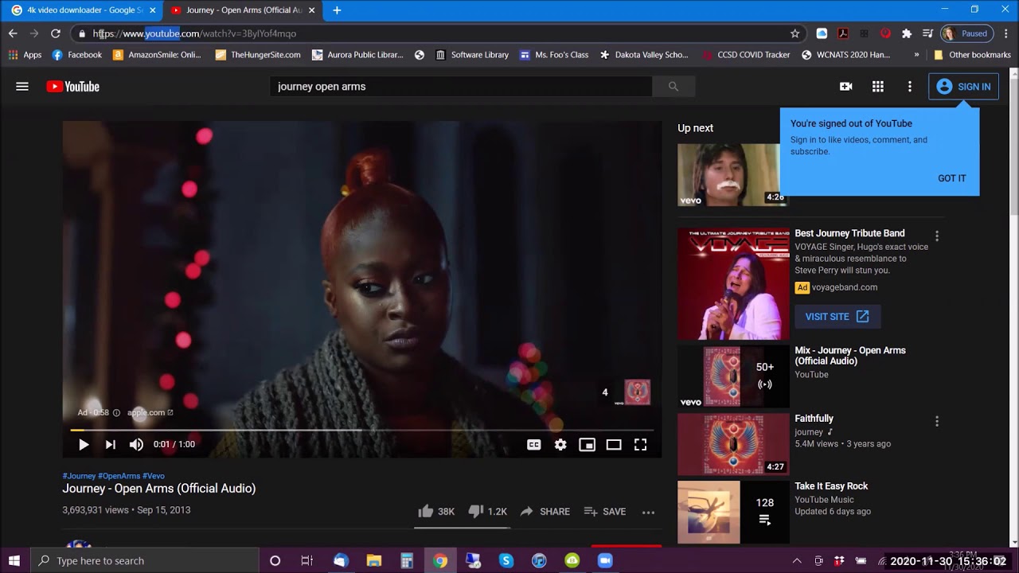The height and width of the screenshot is (573, 1019).
Task: Click the YouTube search magnifier button
Action: [x=673, y=87]
